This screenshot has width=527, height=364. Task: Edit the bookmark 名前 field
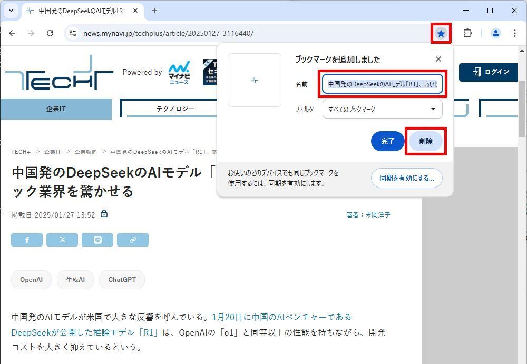[383, 84]
